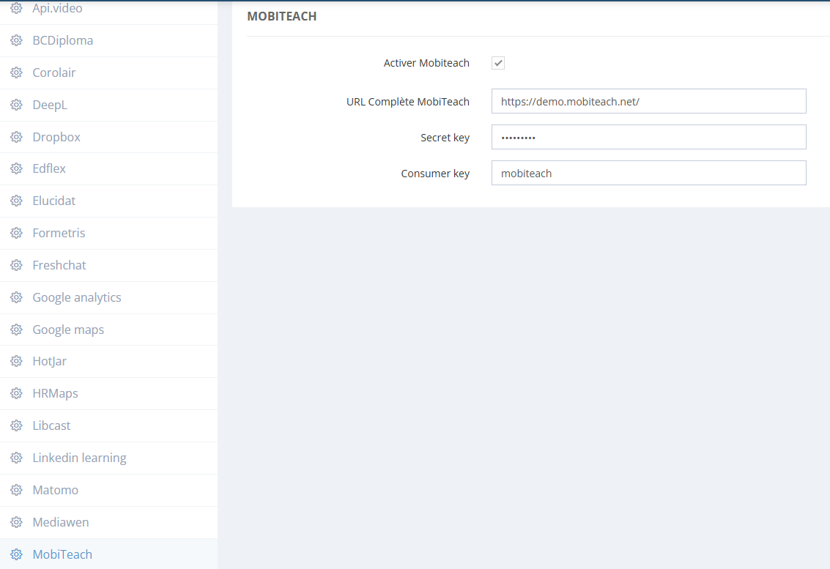Click the gear icon beside Corolair

pyautogui.click(x=16, y=73)
